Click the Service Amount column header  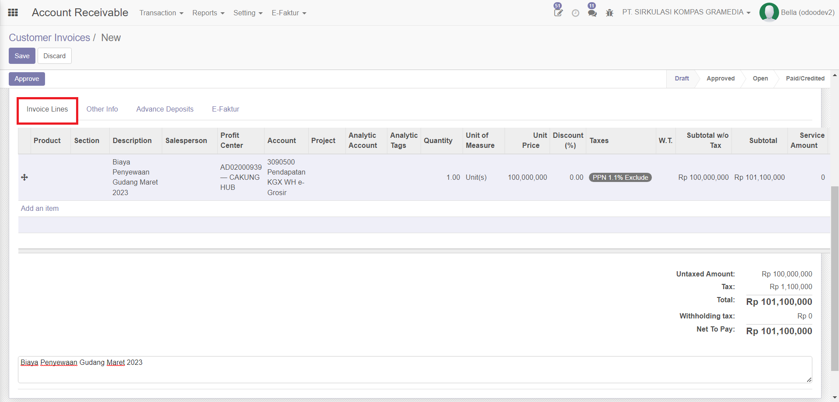click(x=807, y=140)
